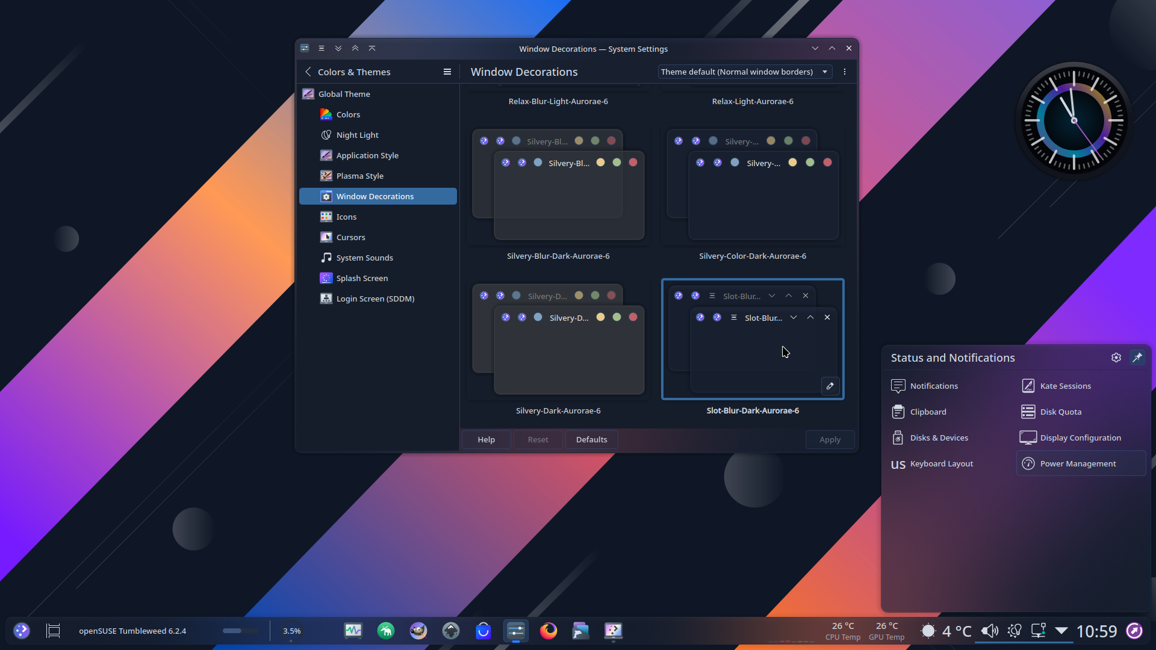The width and height of the screenshot is (1156, 650).
Task: Select the Silvery-Dark-Aurorae-6 theme preview
Action: (x=558, y=339)
